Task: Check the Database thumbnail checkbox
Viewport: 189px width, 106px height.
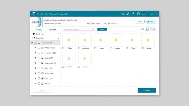Action: click(x=111, y=48)
